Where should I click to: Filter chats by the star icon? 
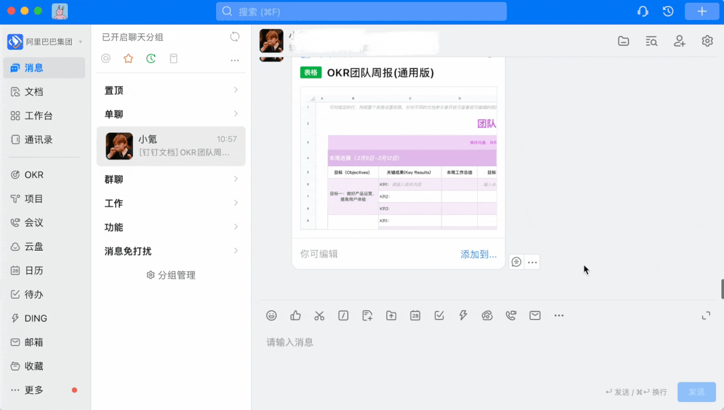point(128,58)
